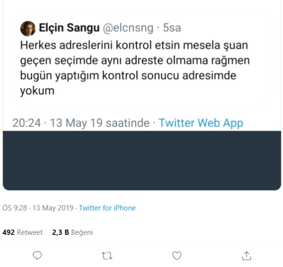Click the line starting with geçen seçimde
Viewport: 283px width, 267px height.
tap(134, 61)
